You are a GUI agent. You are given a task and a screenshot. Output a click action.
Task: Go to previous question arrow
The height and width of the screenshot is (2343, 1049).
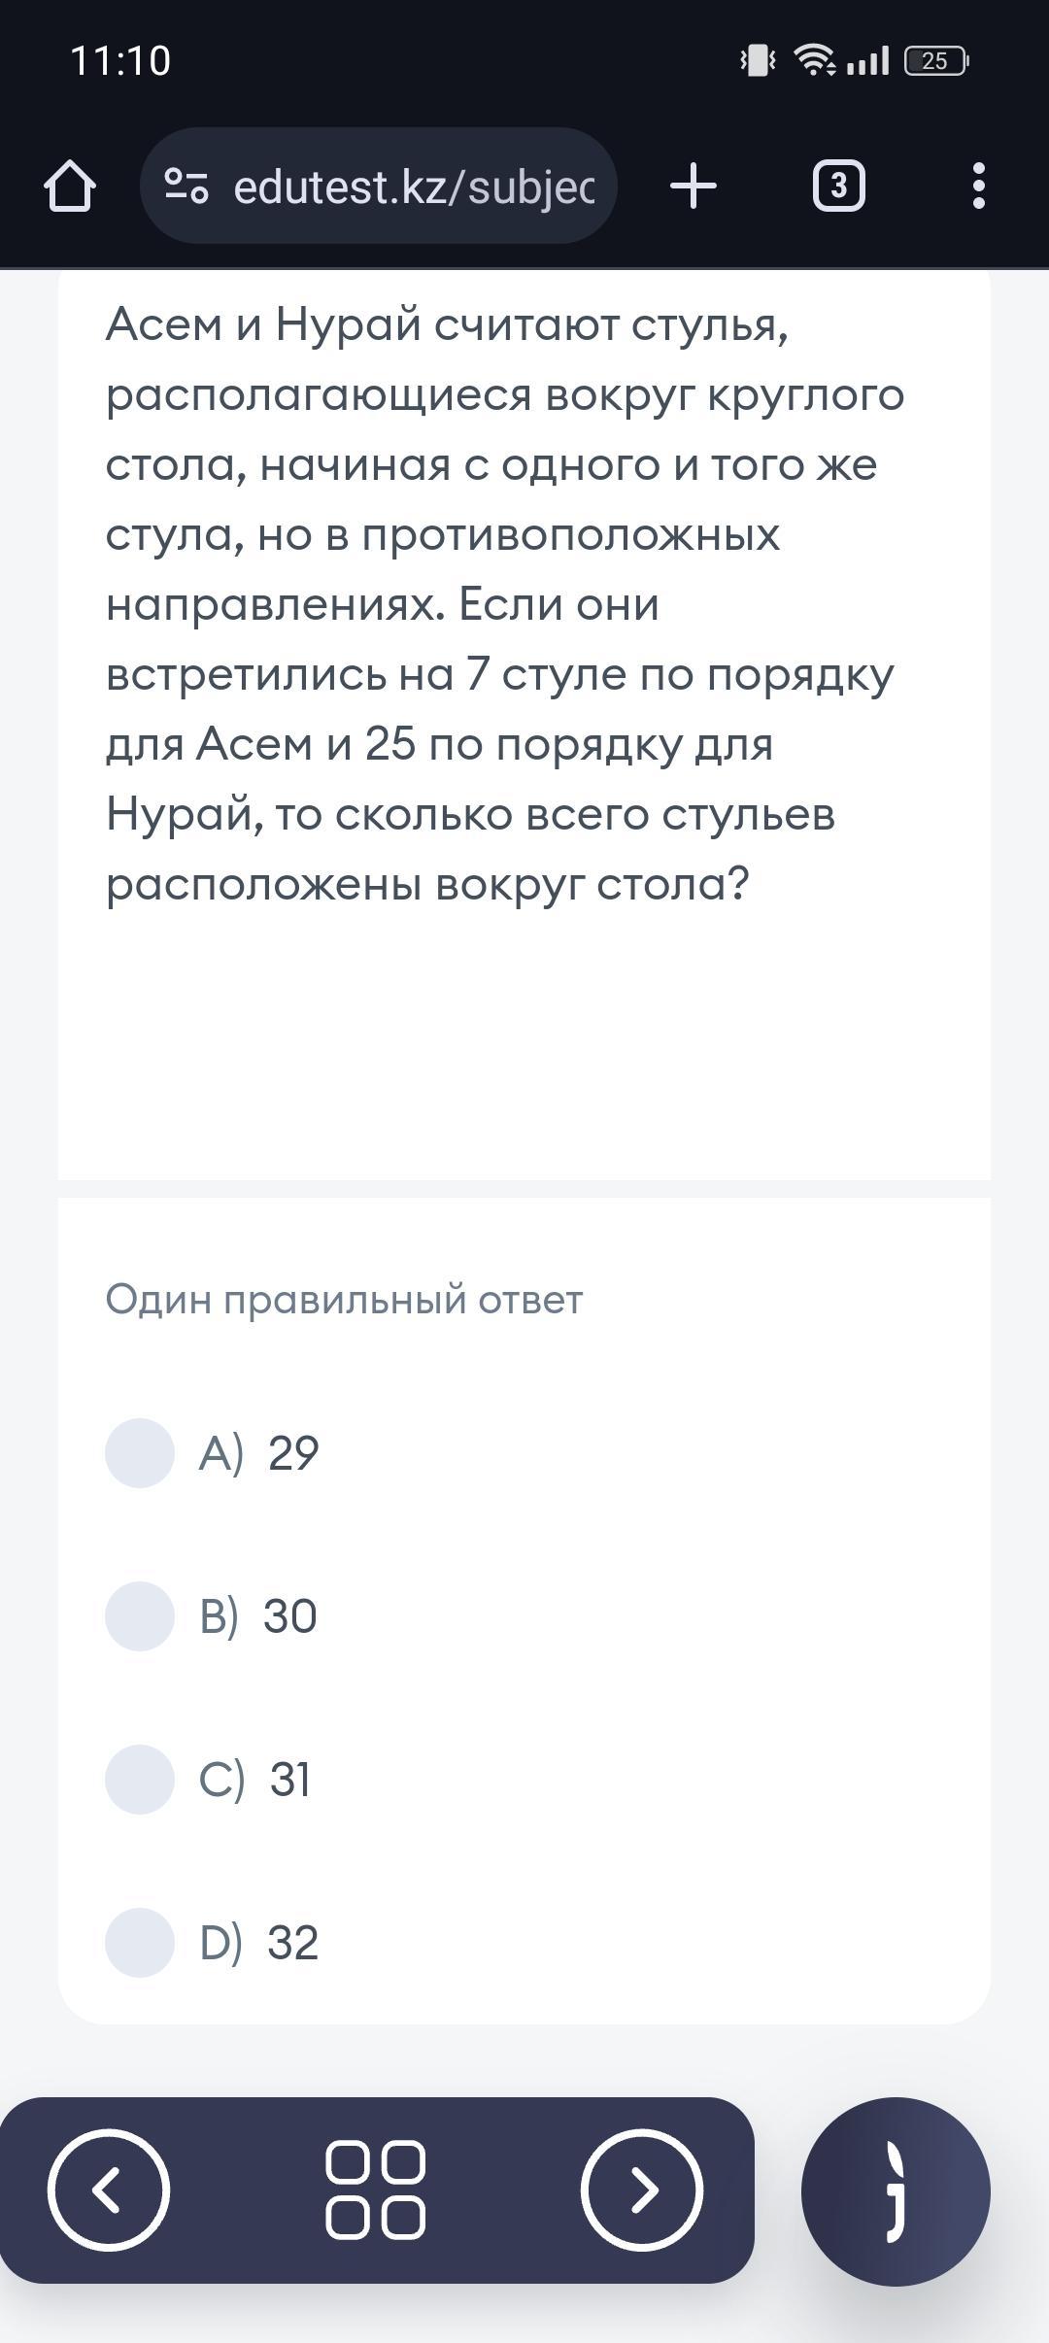109,2190
